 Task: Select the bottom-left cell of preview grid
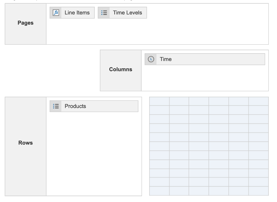click(x=159, y=191)
